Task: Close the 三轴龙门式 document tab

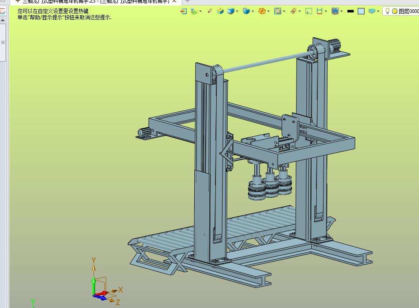Action: point(174,1)
